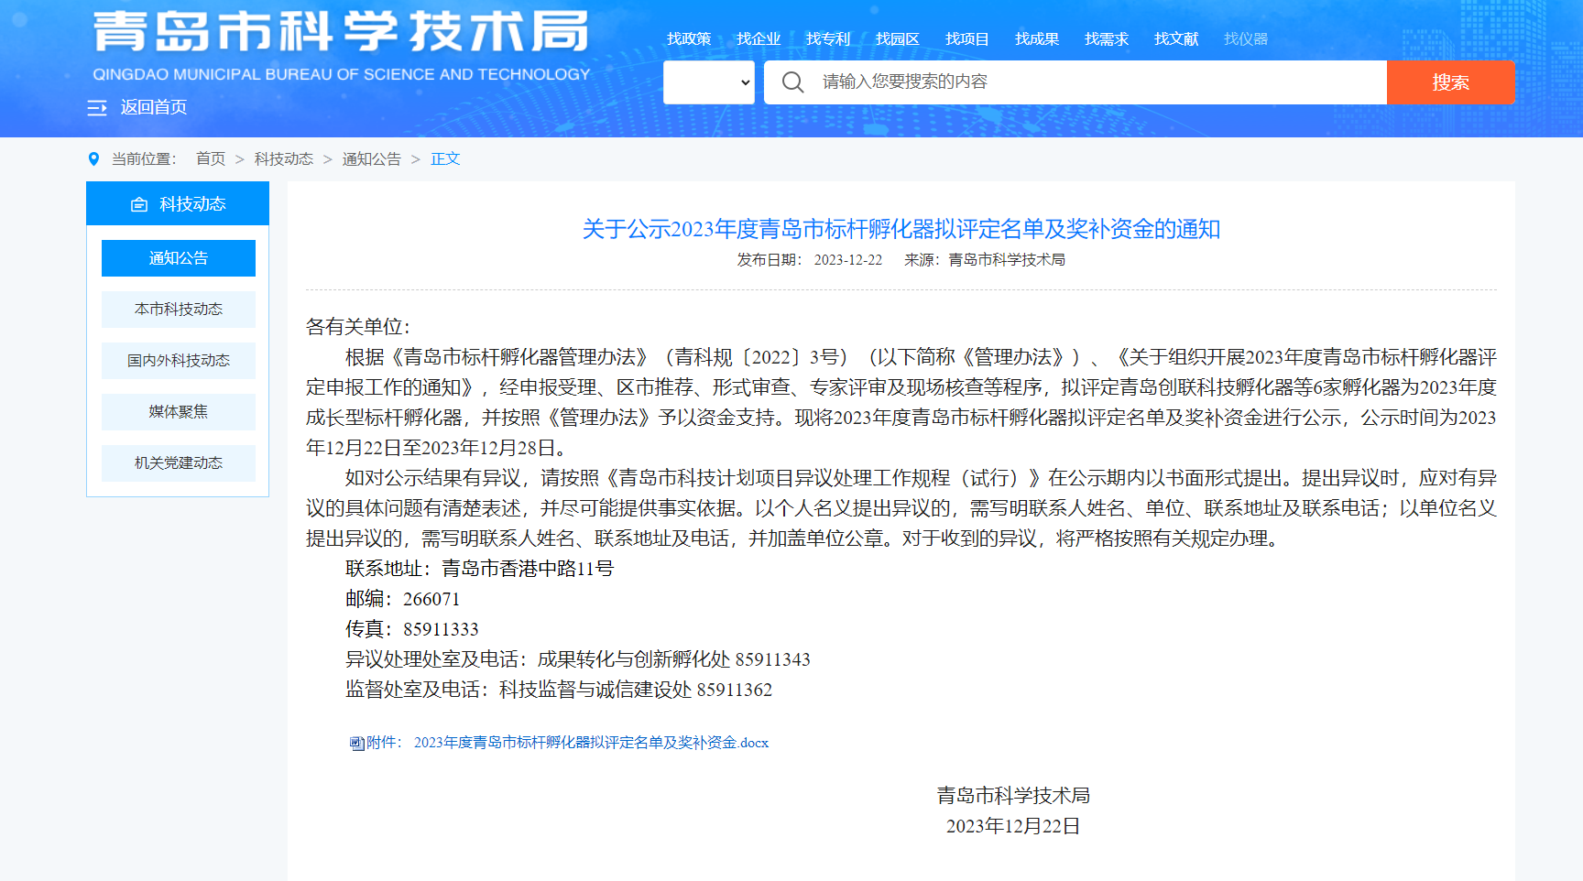Click the 青岛市科学技术局 site logo
The height and width of the screenshot is (881, 1583).
(341, 32)
